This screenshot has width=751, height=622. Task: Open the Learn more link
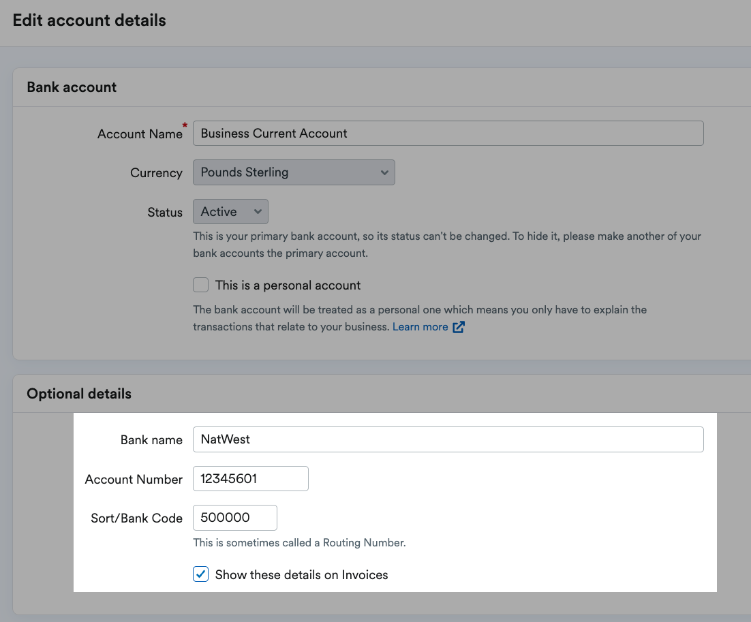[420, 326]
